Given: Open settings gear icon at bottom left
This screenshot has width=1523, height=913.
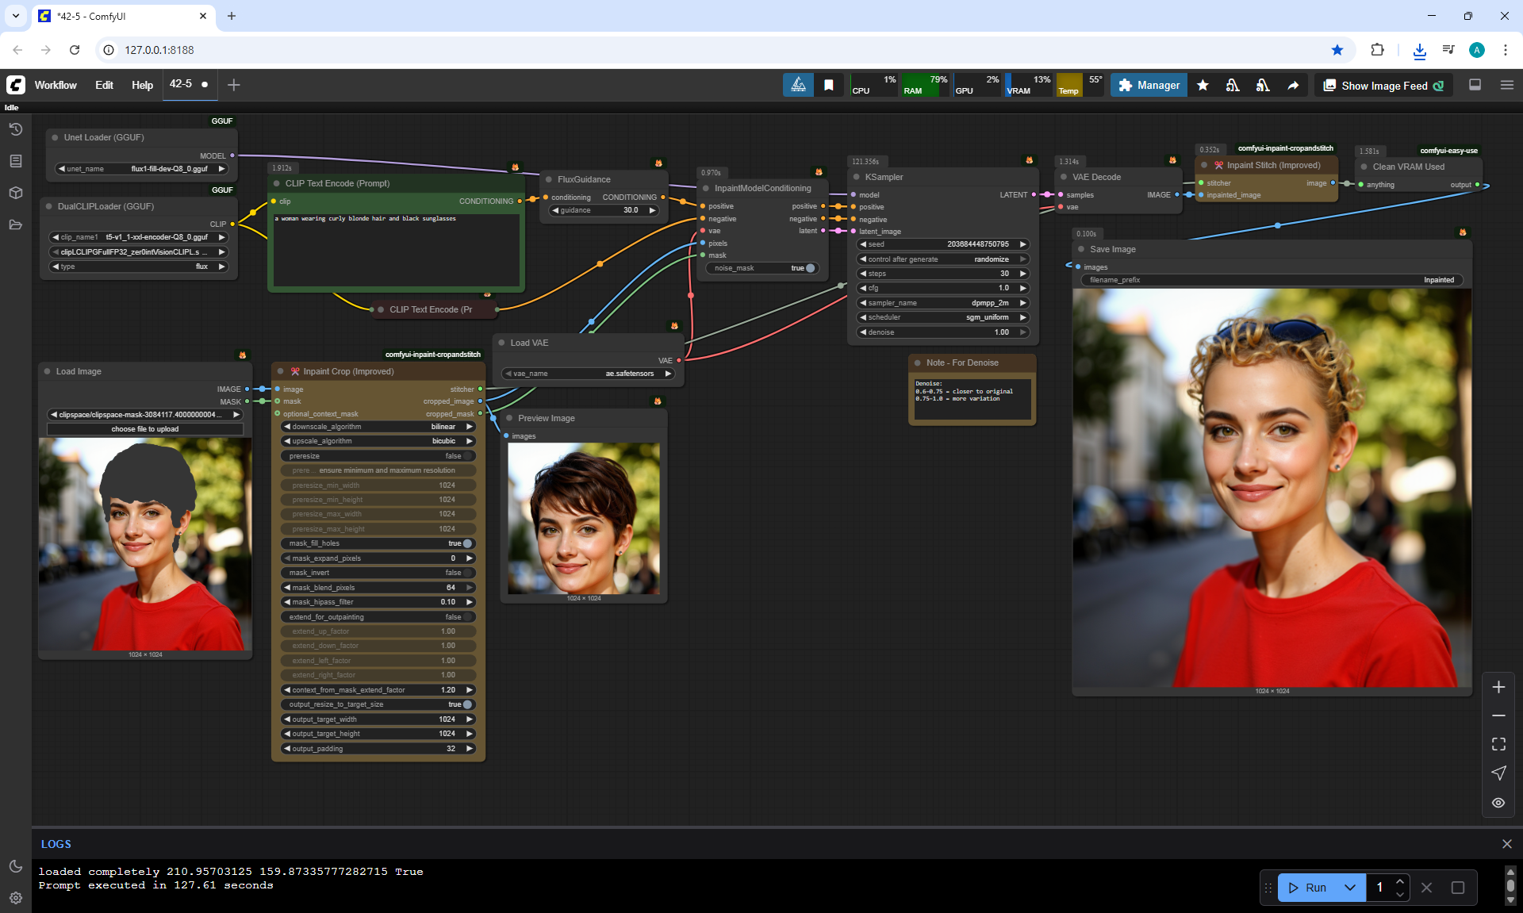Looking at the screenshot, I should [15, 898].
